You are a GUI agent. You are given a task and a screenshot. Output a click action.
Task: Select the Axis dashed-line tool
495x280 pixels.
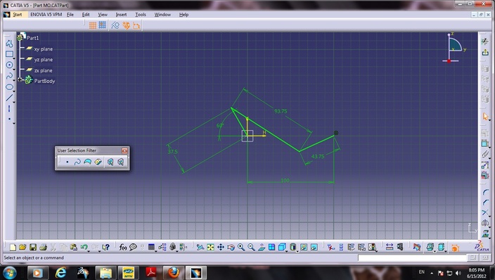coord(9,109)
